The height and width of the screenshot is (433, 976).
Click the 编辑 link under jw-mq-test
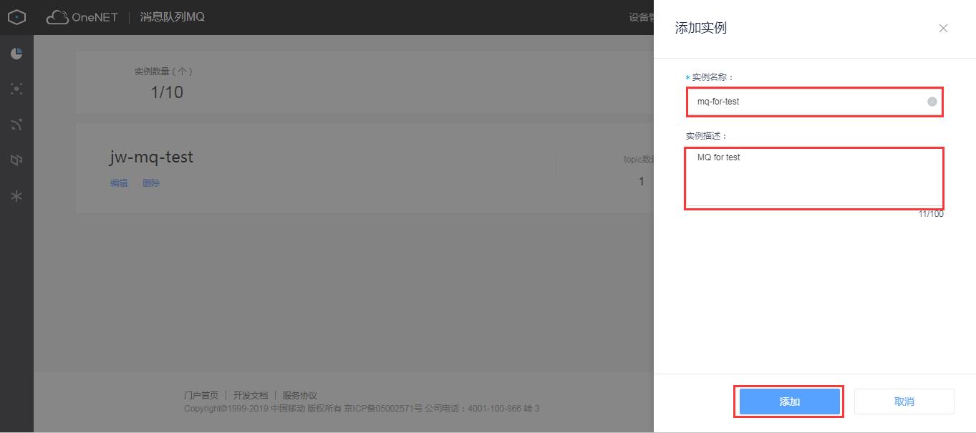[x=119, y=183]
